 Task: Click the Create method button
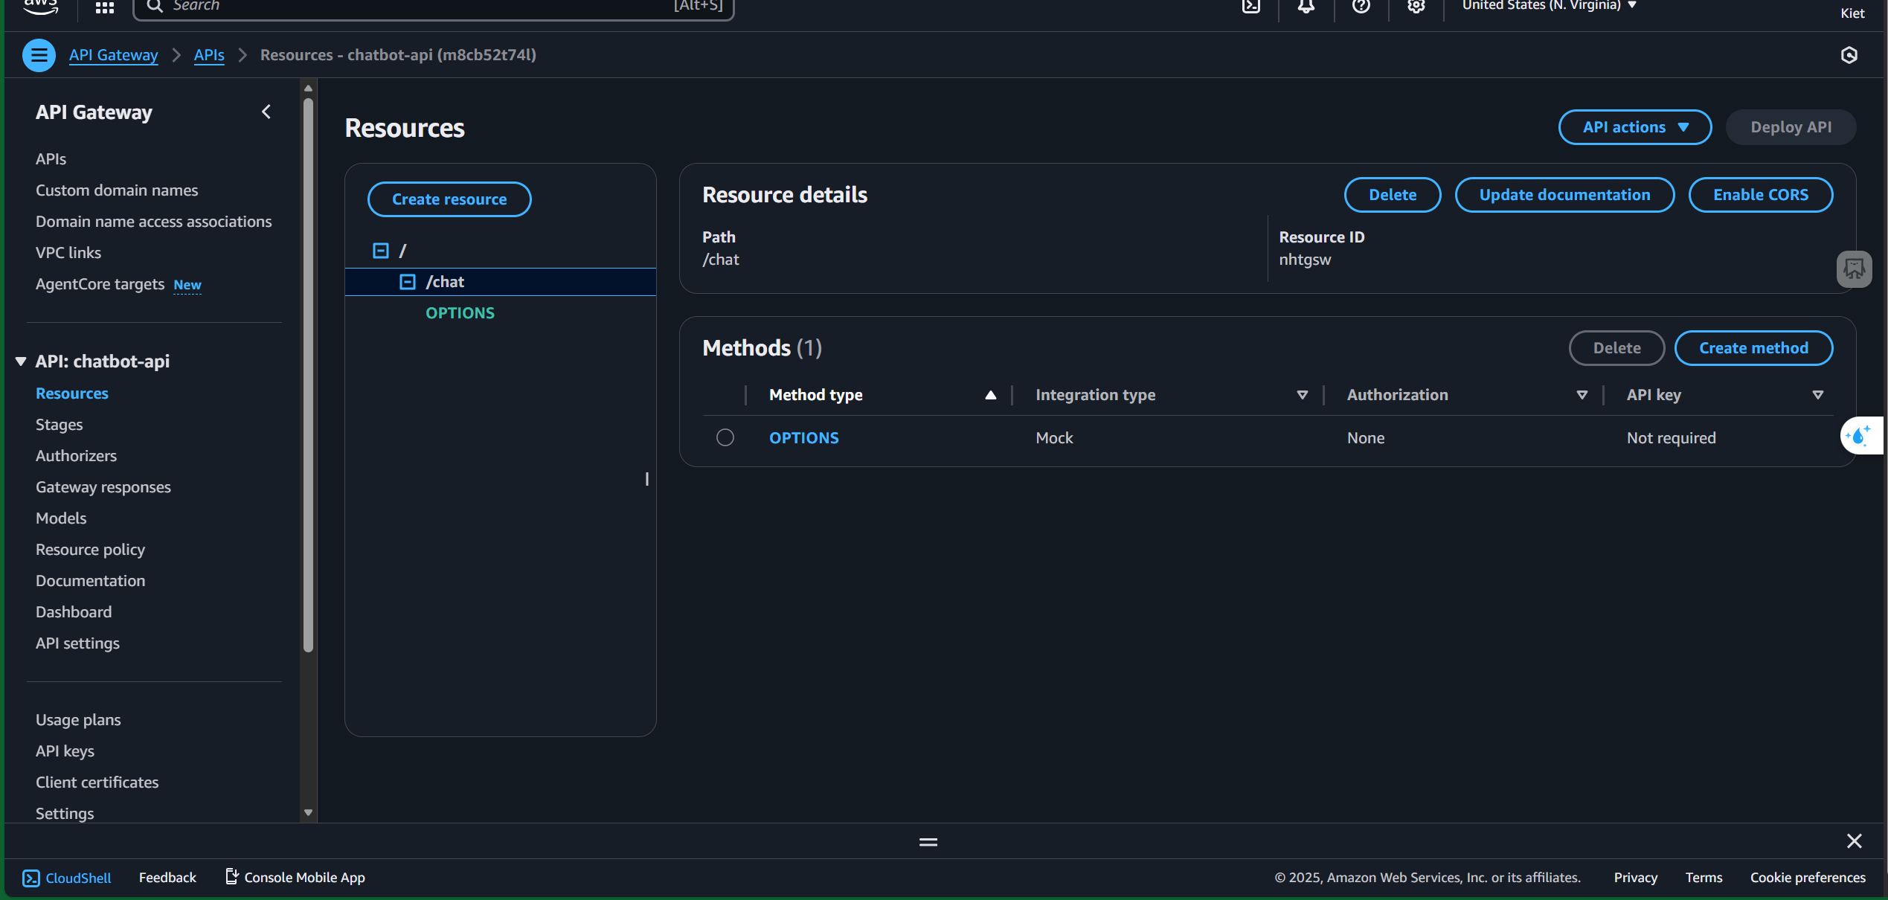pyautogui.click(x=1753, y=348)
